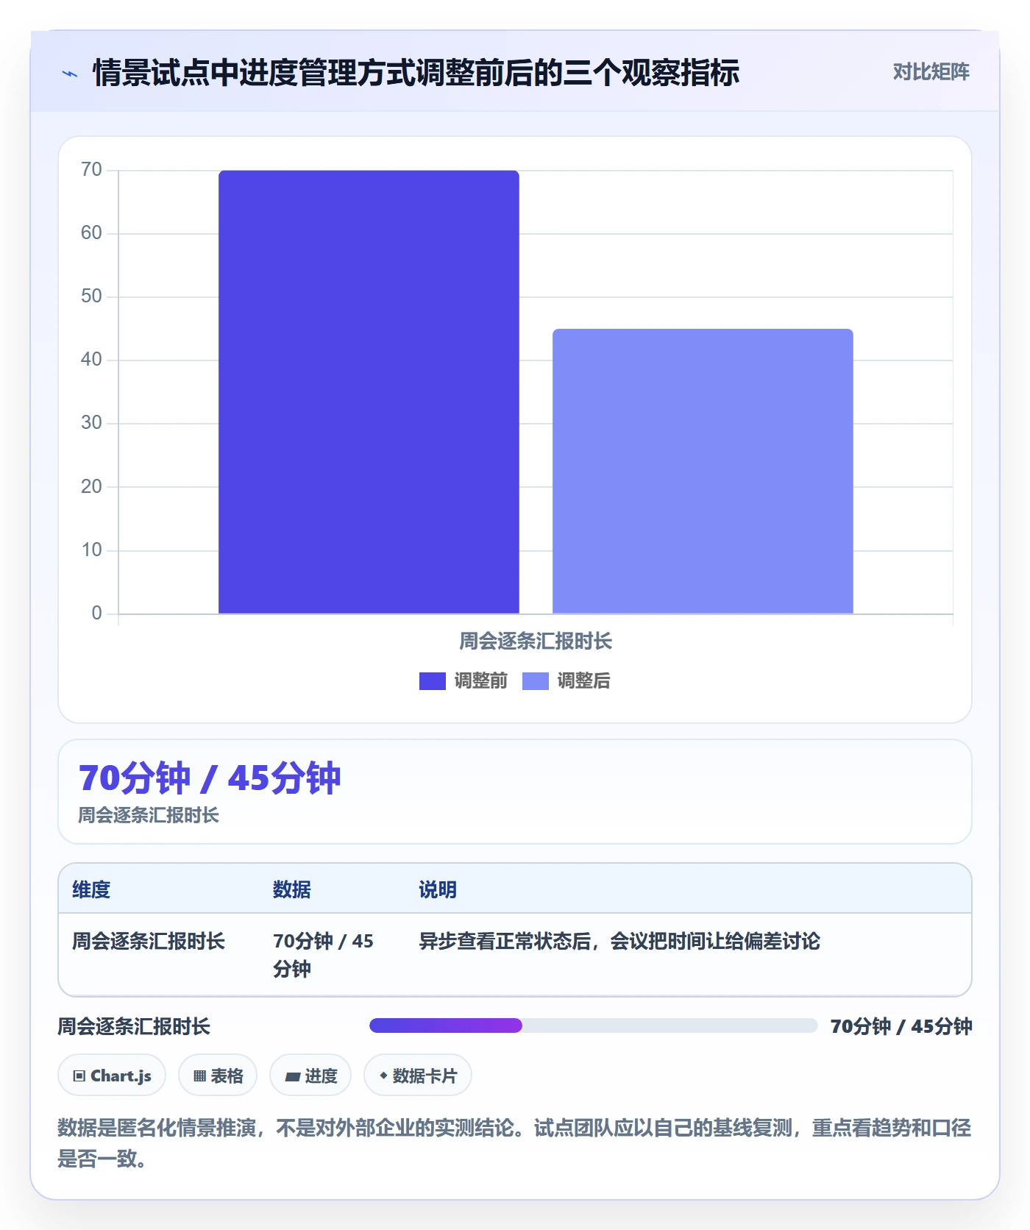Click the large 70分钟 / 45分钟 metric value
This screenshot has width=1030, height=1230.
tap(210, 778)
